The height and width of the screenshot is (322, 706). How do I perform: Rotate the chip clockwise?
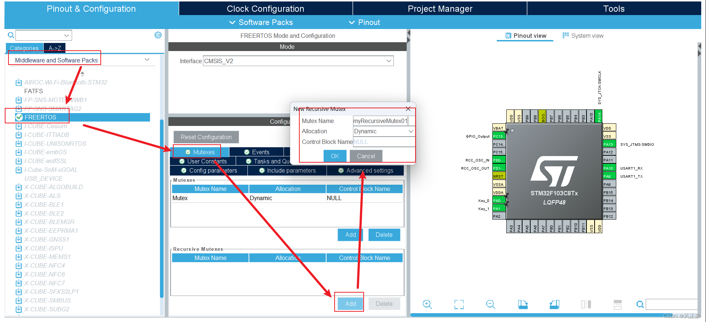click(x=523, y=304)
